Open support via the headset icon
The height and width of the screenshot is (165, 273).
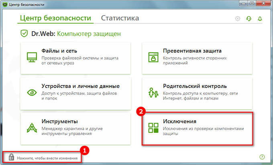click(x=249, y=18)
